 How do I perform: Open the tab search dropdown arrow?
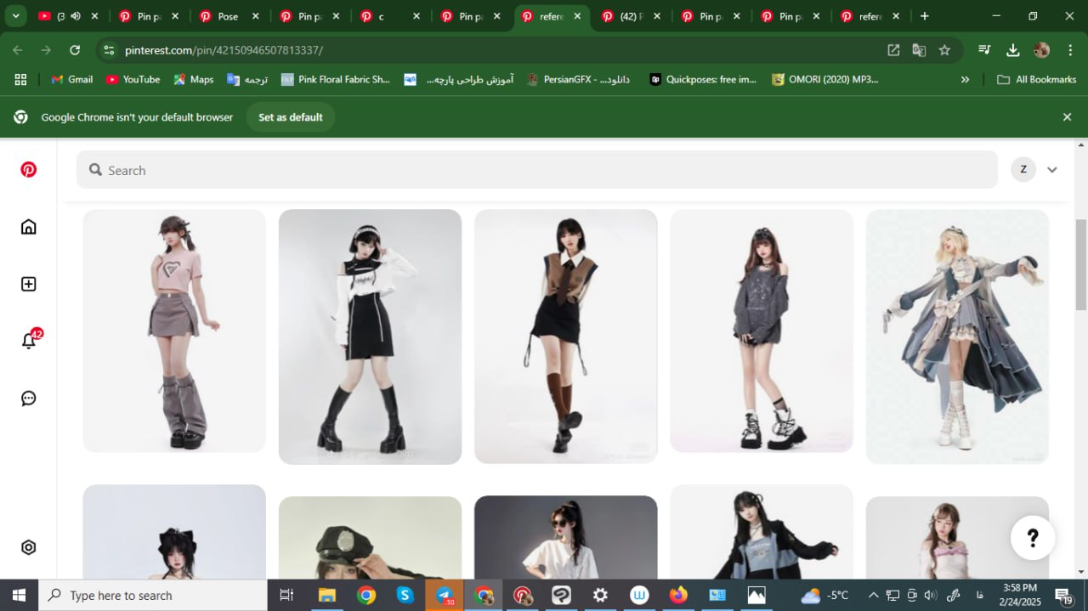(x=15, y=16)
